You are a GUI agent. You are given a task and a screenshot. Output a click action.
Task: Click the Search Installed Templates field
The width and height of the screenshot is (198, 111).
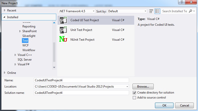click(175, 11)
